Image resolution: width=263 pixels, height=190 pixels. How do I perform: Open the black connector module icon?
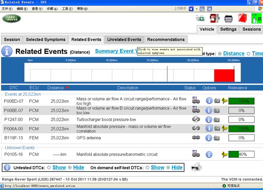tap(228, 18)
